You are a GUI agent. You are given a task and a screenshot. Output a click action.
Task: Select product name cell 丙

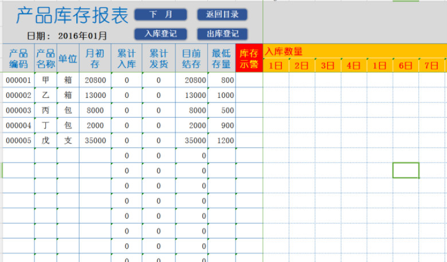tap(46, 110)
